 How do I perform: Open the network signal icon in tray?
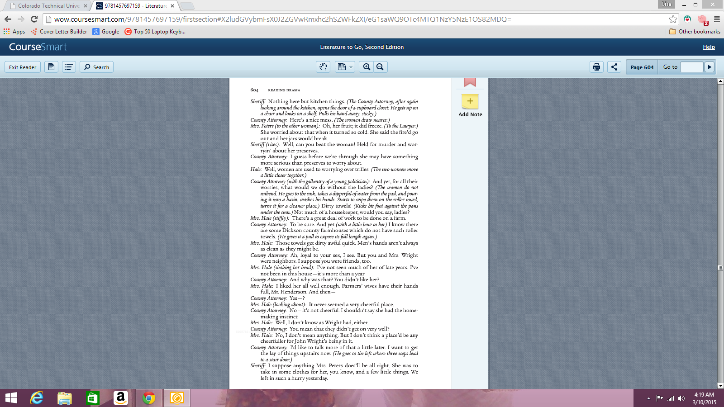tap(671, 398)
